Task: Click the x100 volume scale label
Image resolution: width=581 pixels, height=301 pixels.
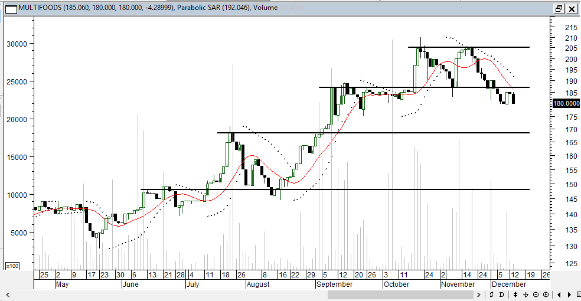Action: coord(12,266)
